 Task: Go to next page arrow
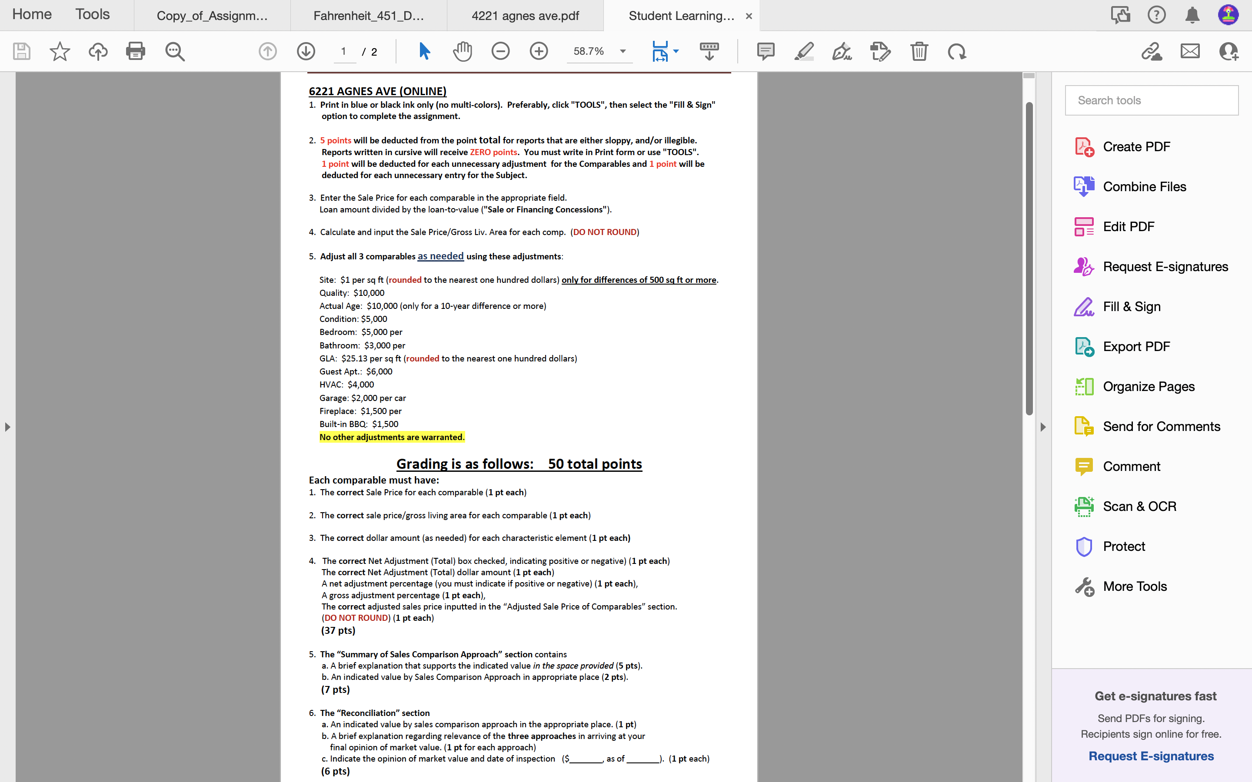click(x=306, y=51)
